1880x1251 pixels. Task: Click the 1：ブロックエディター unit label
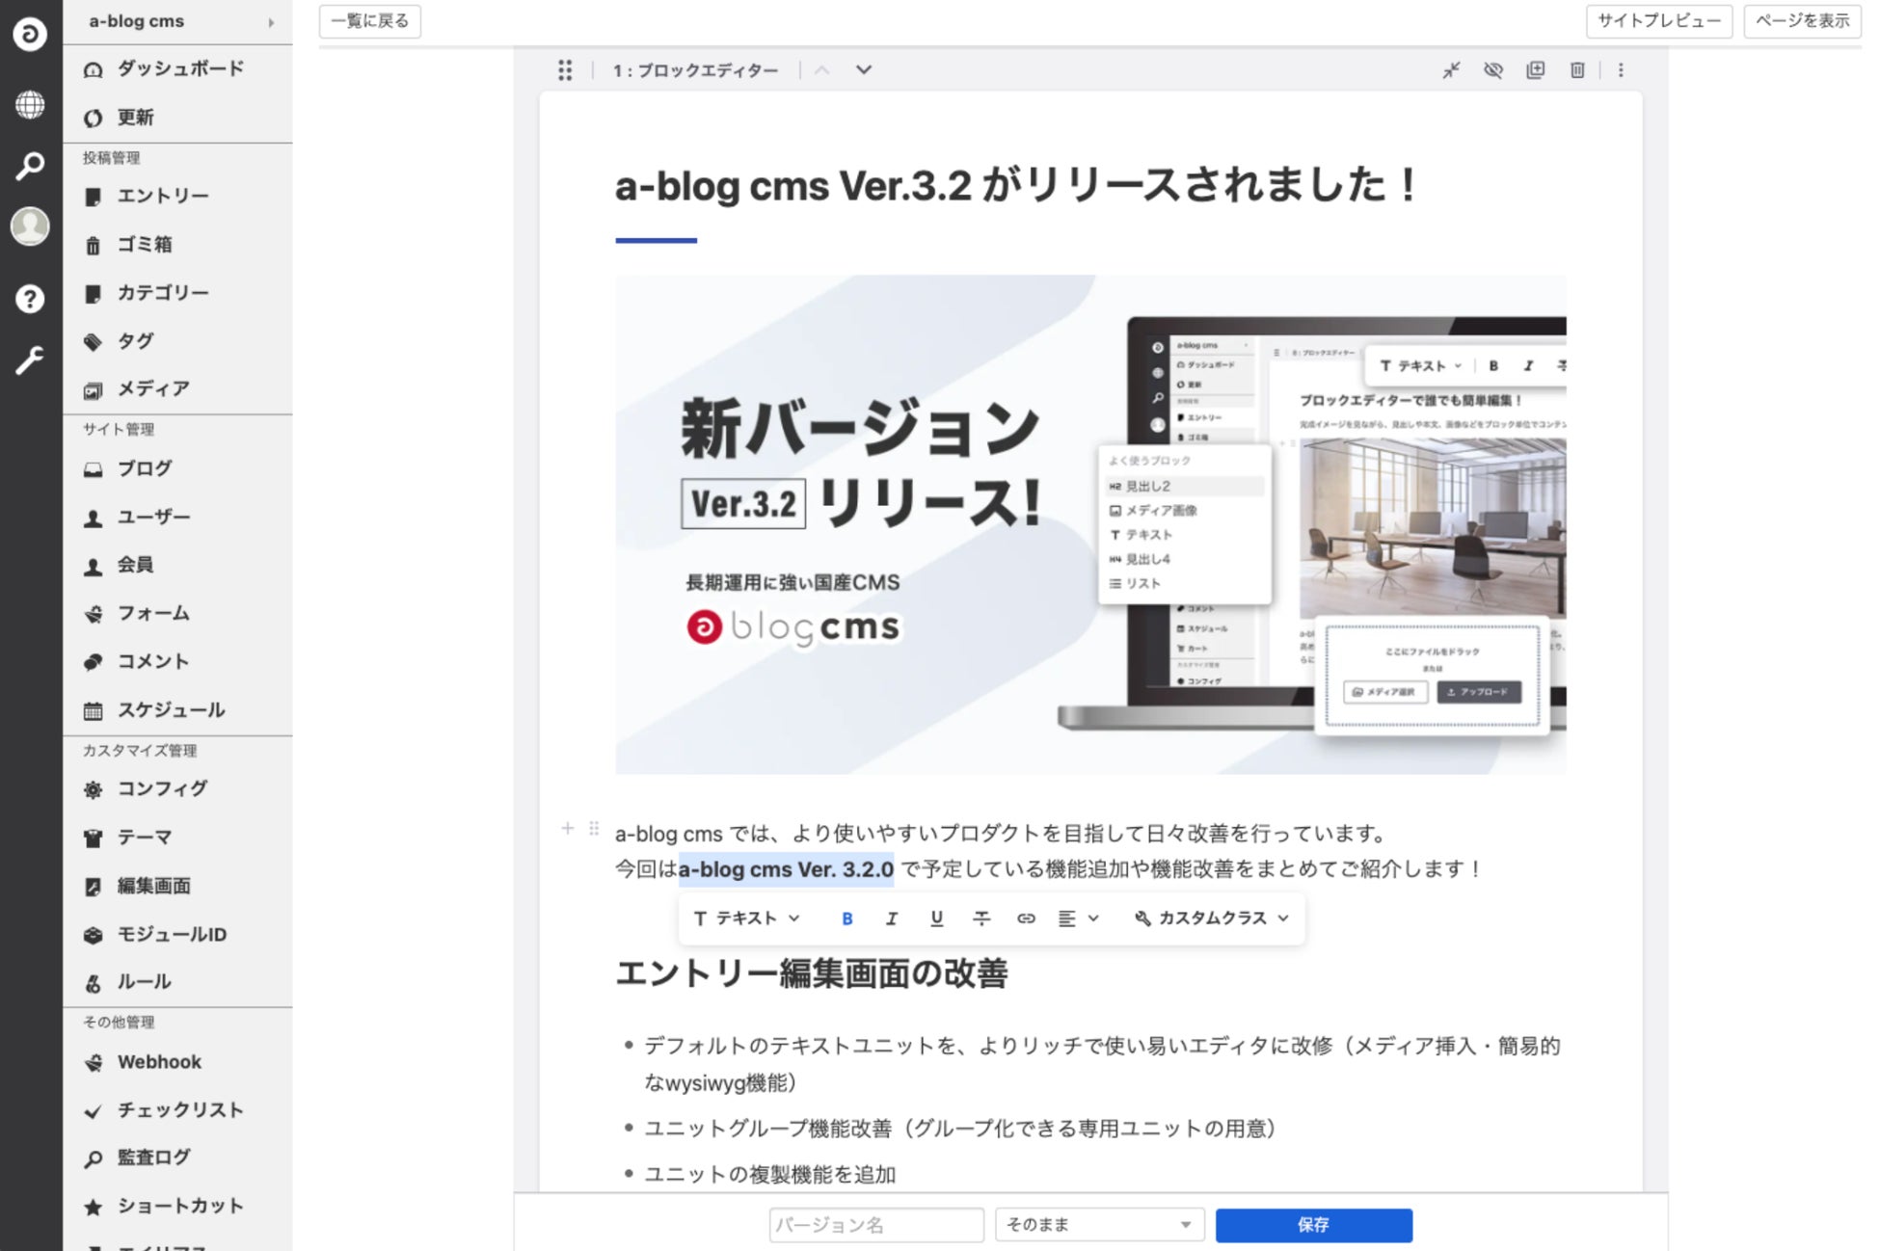(695, 70)
